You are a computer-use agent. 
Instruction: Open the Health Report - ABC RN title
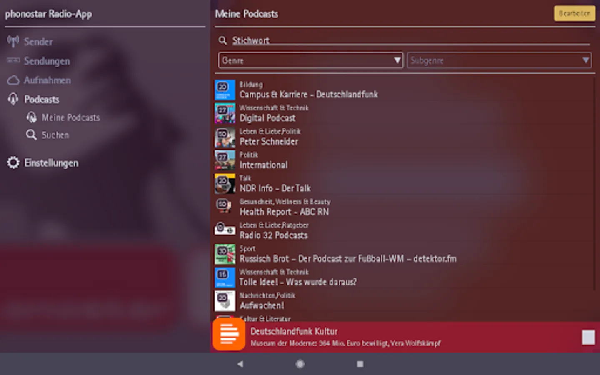coord(284,212)
